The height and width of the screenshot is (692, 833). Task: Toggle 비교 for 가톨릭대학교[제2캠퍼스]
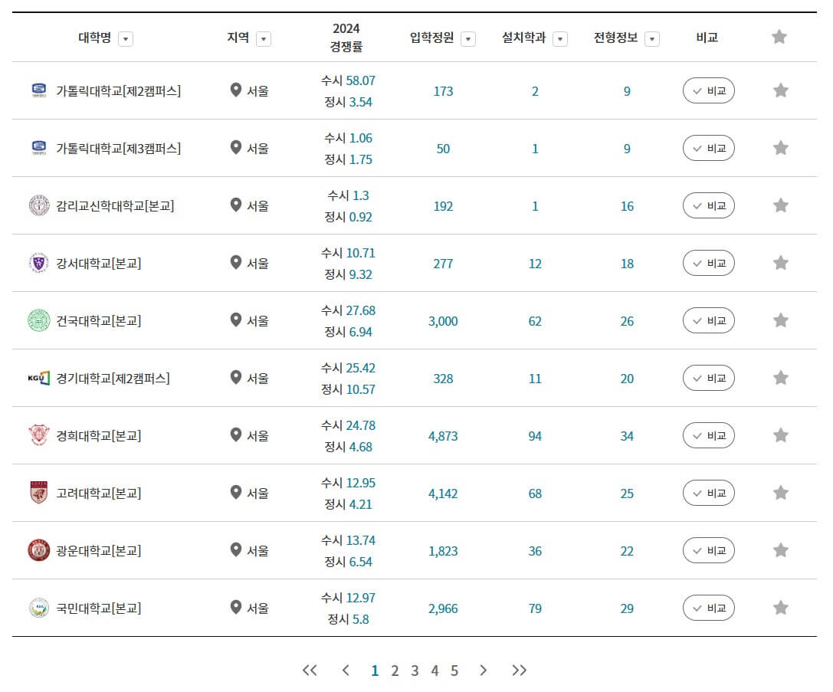(x=709, y=91)
